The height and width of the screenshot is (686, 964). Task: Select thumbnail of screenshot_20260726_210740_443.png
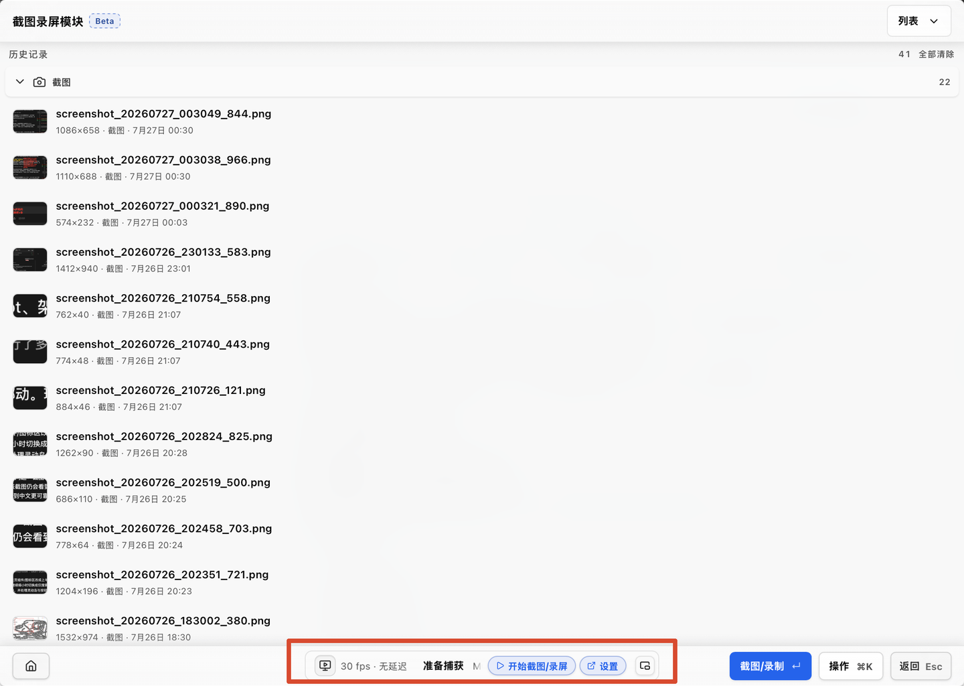[x=30, y=352]
